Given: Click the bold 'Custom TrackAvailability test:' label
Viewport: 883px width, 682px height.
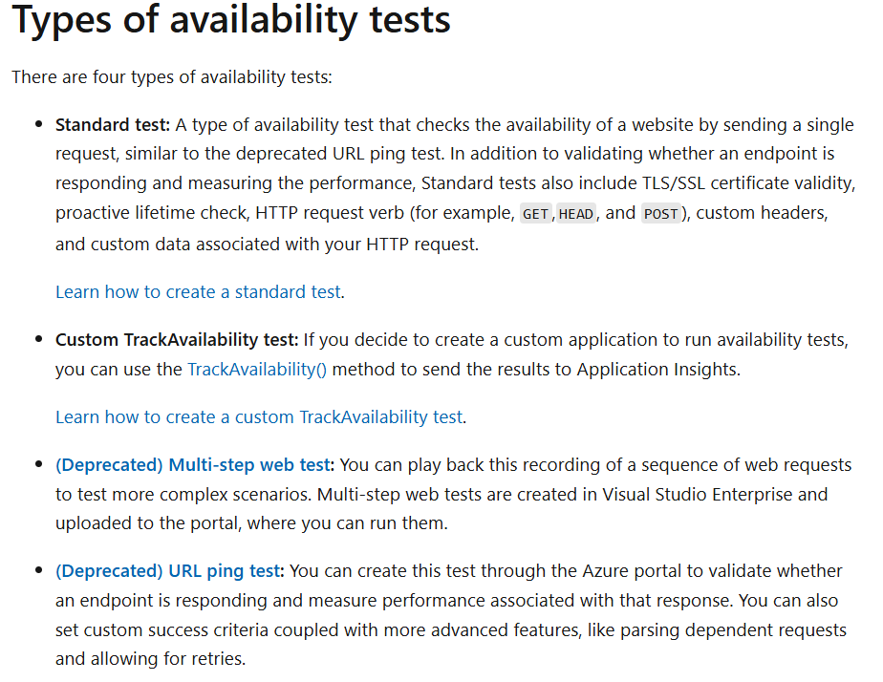Looking at the screenshot, I should [x=176, y=340].
